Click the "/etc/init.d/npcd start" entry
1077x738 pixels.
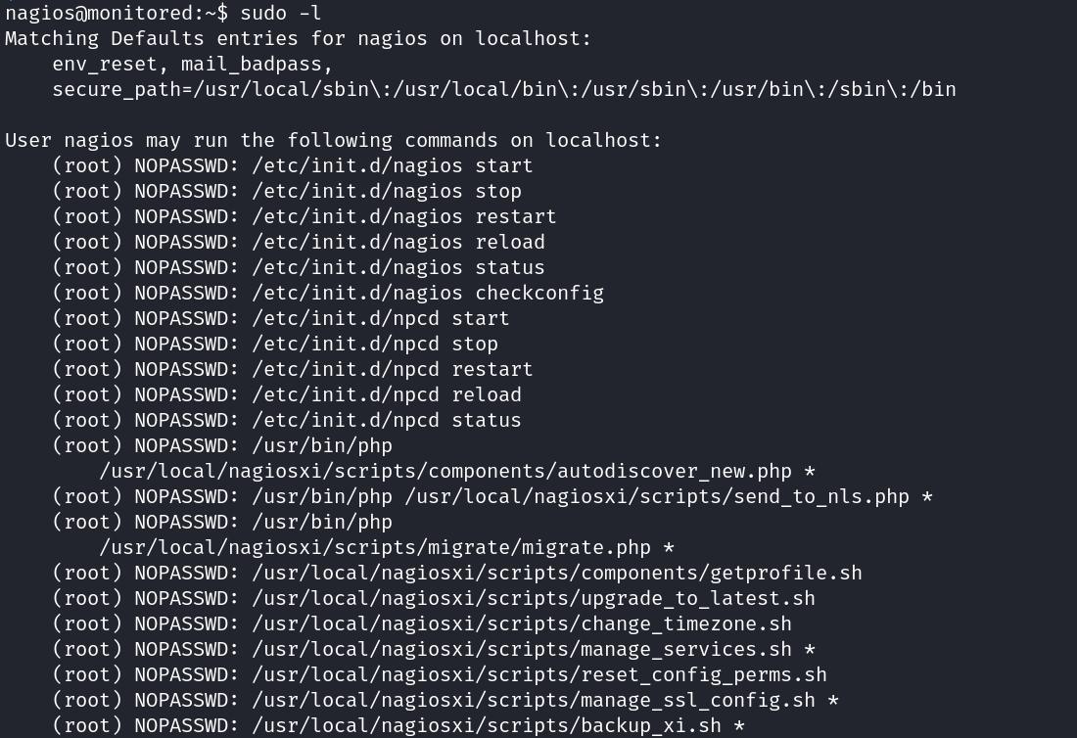(380, 318)
